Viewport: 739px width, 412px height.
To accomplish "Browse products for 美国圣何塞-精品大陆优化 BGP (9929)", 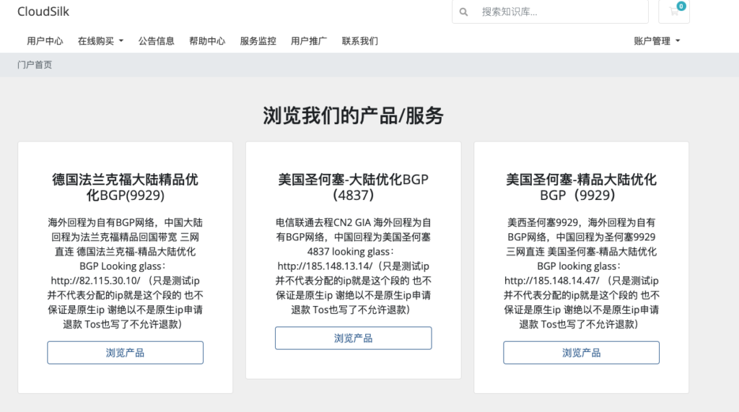I will point(581,353).
